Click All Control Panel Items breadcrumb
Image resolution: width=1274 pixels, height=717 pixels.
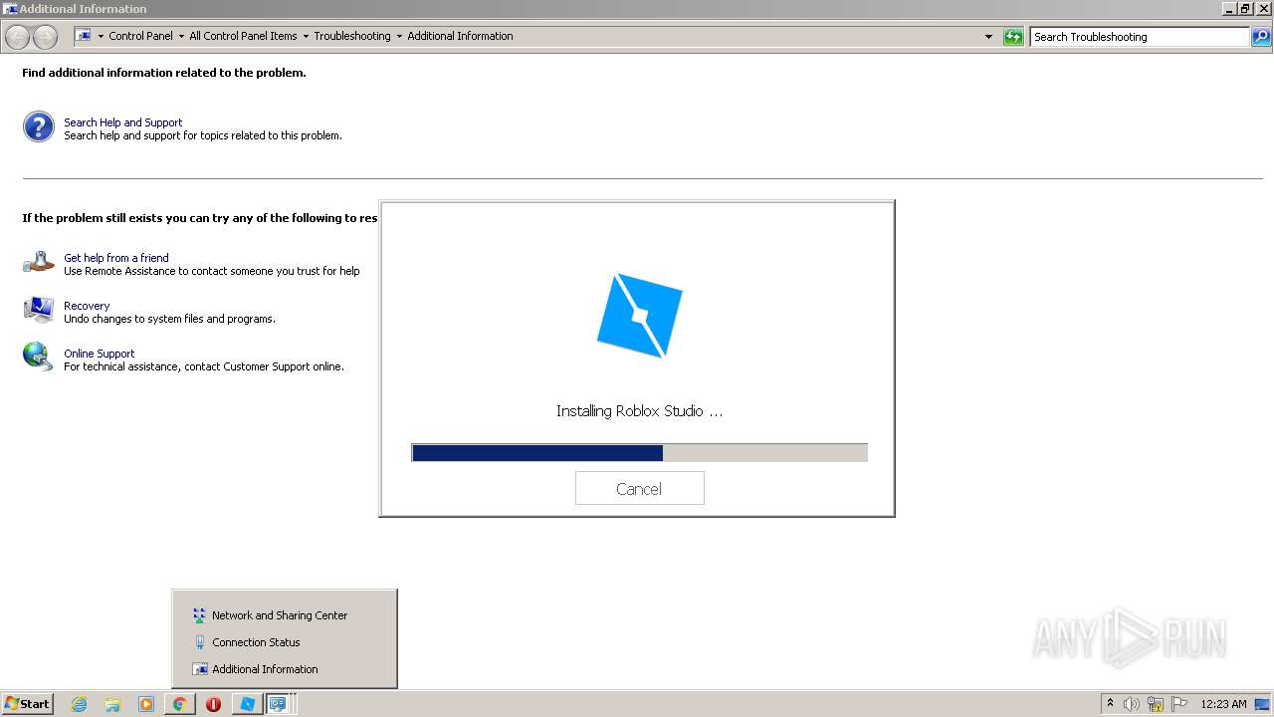(243, 36)
